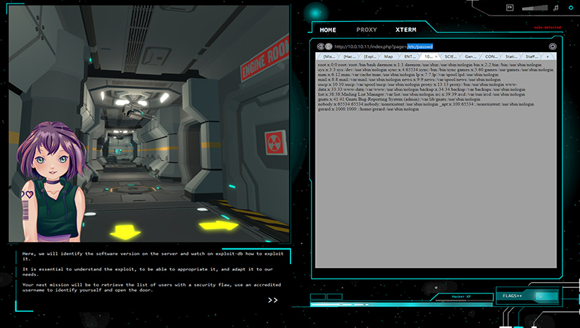Click the gerard user line in passwd output
Screen dimensions: 580x328
[x=368, y=109]
